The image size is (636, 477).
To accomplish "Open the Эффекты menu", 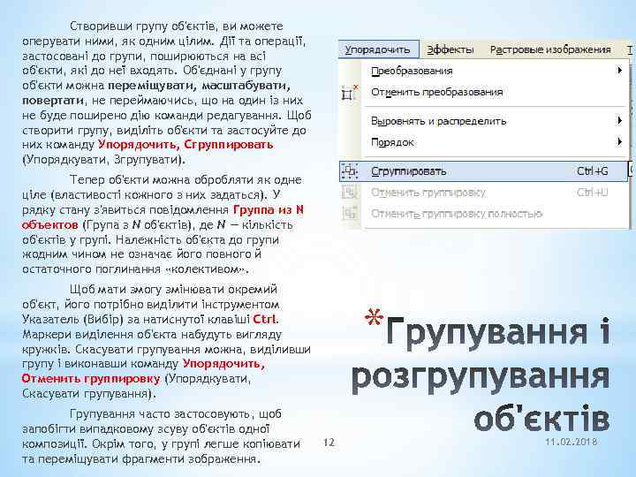I will coord(450,49).
